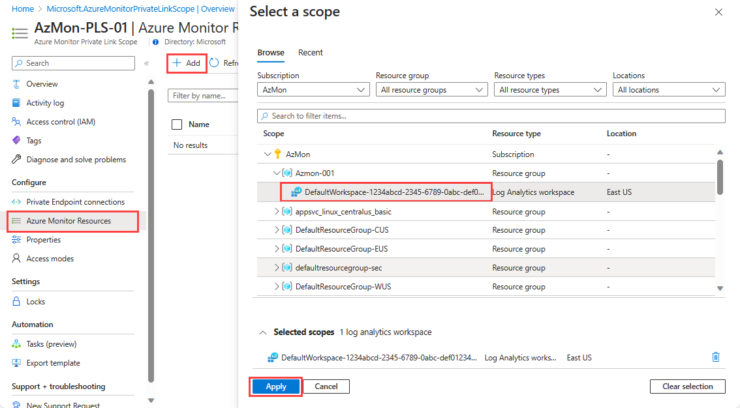Go to Home breadcrumb link
Screen dimensions: 740x408
pyautogui.click(x=23, y=9)
